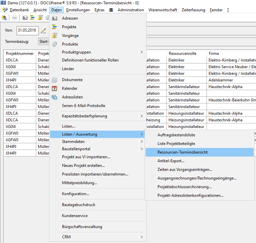Viewport: 256px width, 243px height.
Task: Open Auftragsbestandsliste from submenu
Action: 200,135
